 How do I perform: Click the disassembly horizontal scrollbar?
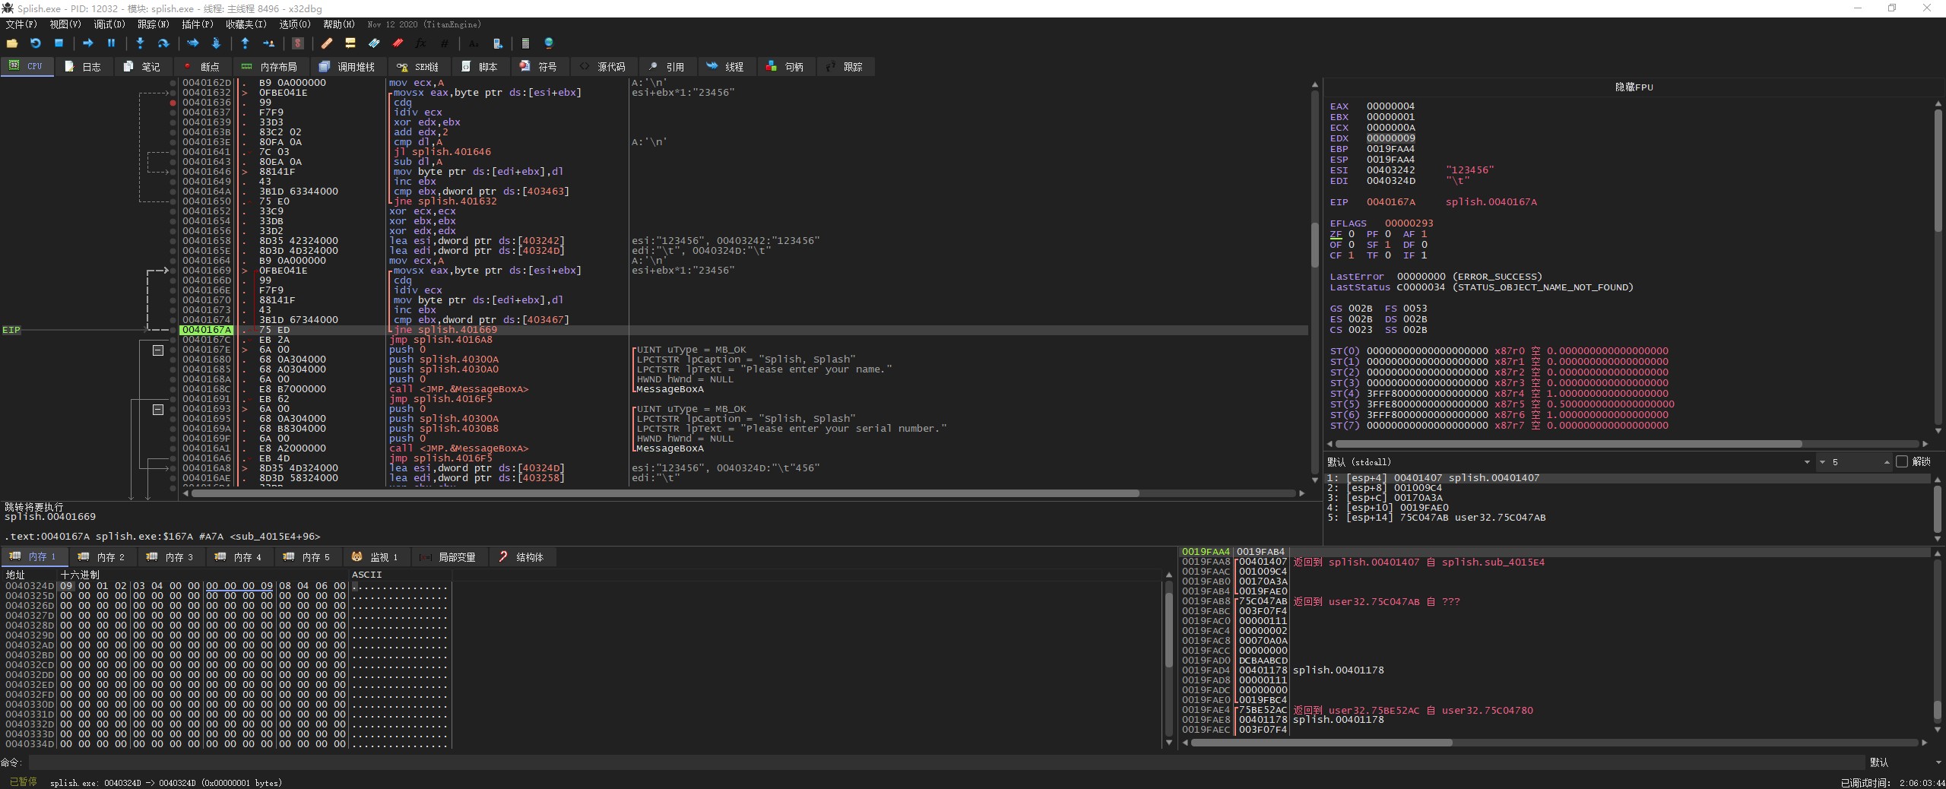[x=665, y=493]
